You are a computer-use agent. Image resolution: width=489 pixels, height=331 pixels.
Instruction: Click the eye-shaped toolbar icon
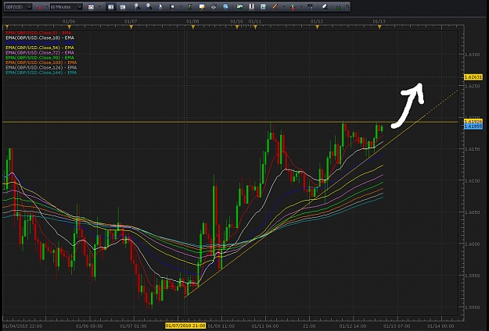tap(214, 6)
